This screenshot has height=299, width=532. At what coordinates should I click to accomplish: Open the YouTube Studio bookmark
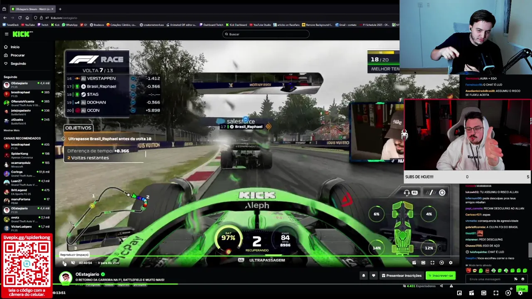tap(260, 25)
